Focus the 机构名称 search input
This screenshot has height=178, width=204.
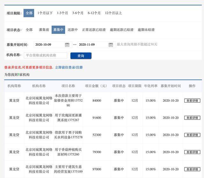[x=46, y=55]
